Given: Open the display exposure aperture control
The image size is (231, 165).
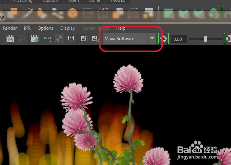Looking at the screenshot, I should click(x=164, y=39).
